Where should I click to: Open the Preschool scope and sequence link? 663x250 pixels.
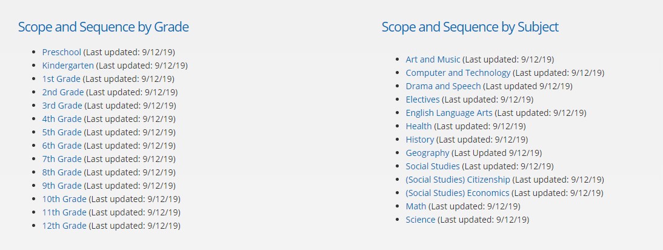[x=62, y=52]
